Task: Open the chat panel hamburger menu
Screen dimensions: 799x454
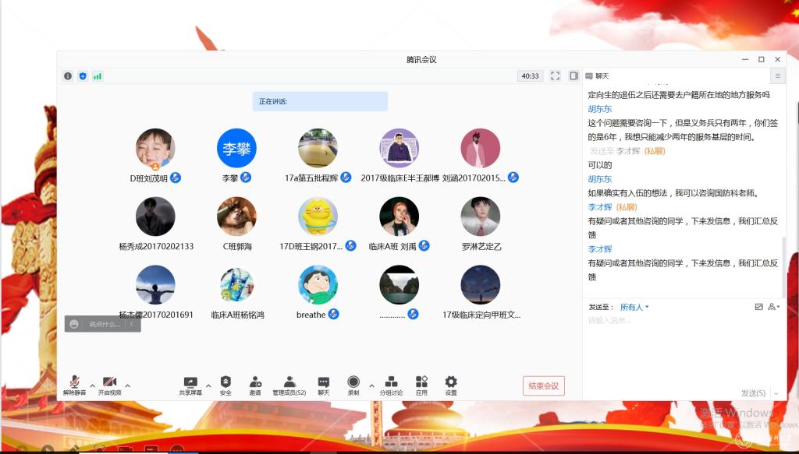Action: point(777,76)
